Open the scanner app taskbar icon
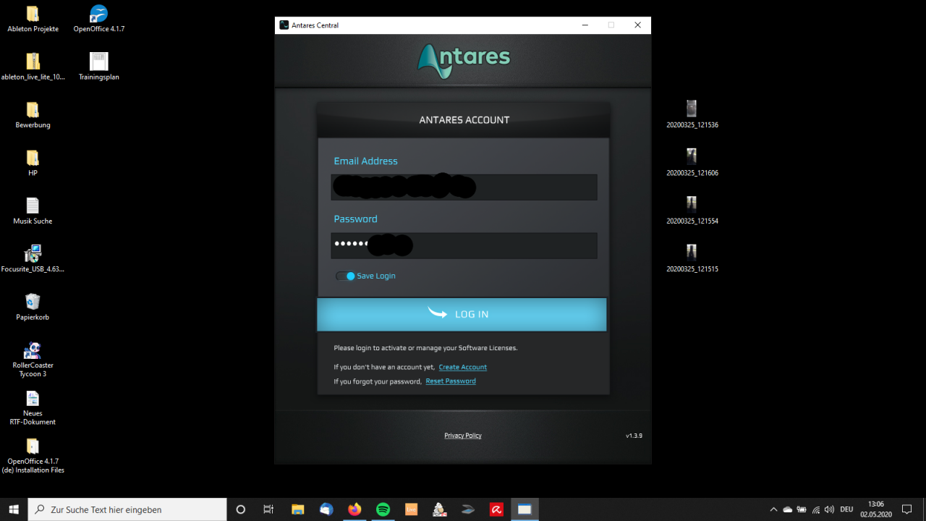 pyautogui.click(x=468, y=509)
